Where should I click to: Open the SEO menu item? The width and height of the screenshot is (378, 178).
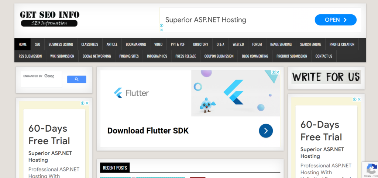click(x=38, y=44)
